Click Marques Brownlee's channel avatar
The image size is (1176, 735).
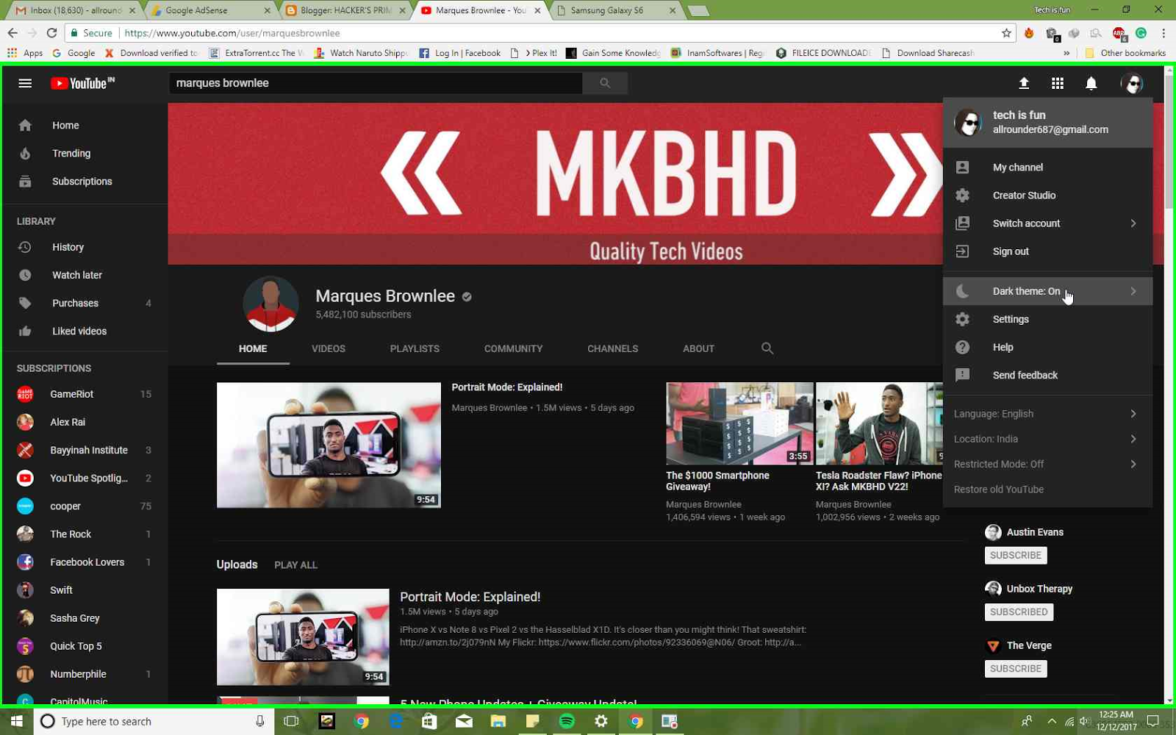[270, 304]
